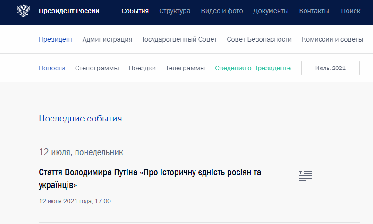Open the Июль, 2021 date selector
Image resolution: width=373 pixels, height=224 pixels.
click(x=331, y=68)
